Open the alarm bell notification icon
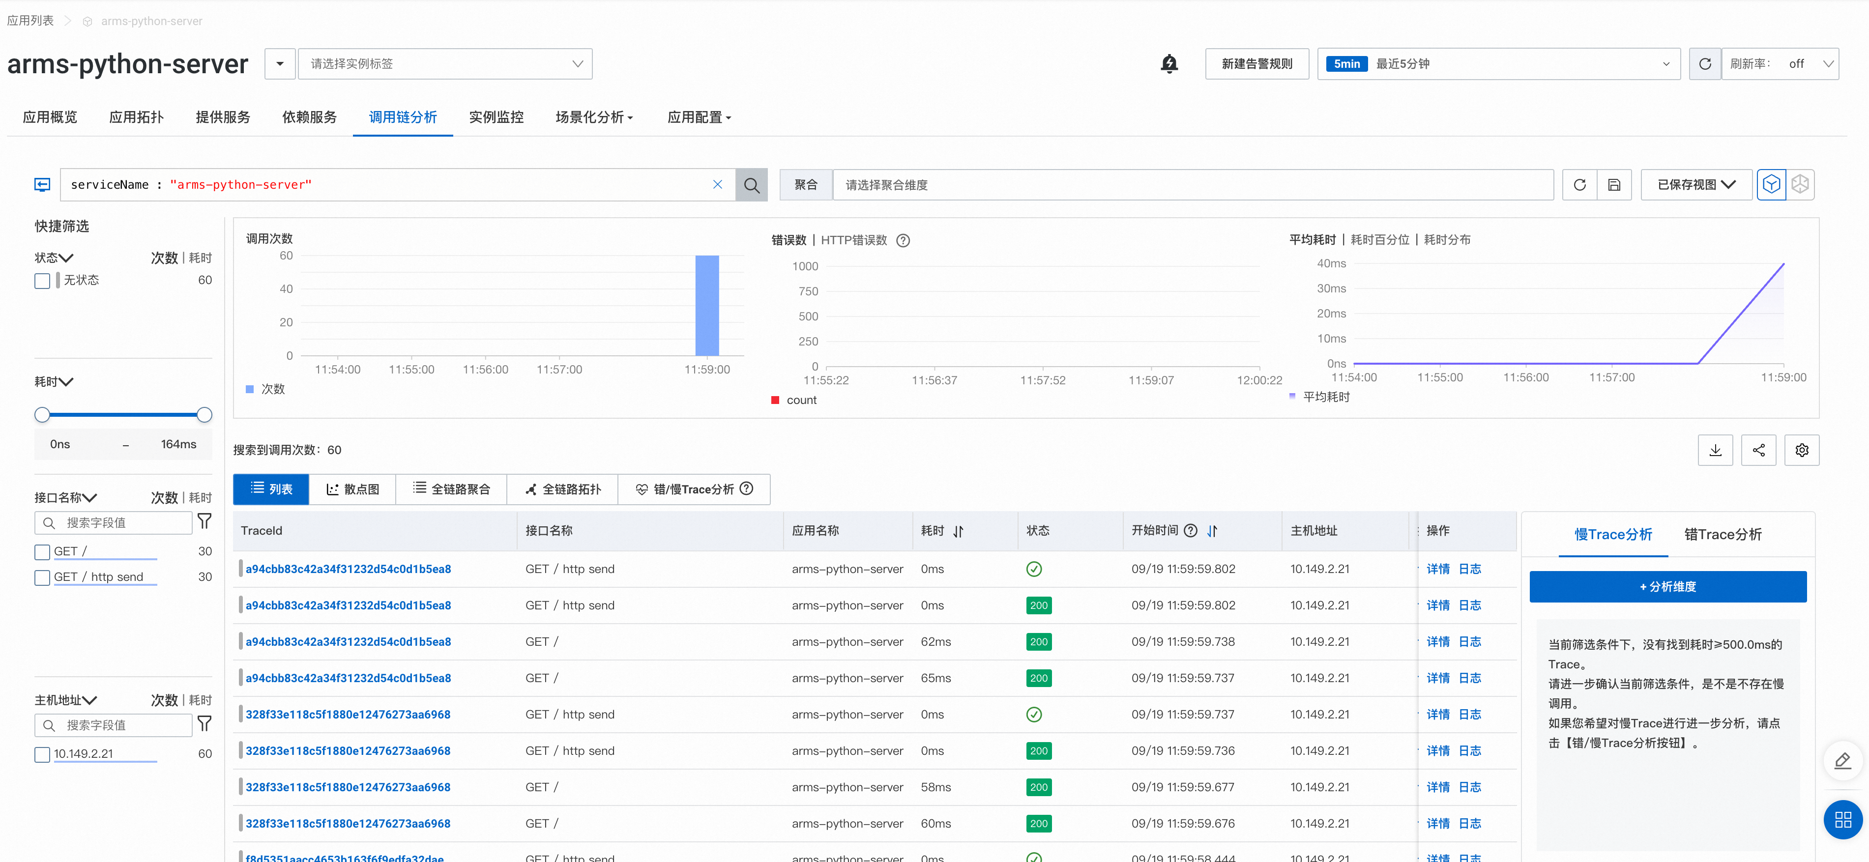 click(1169, 64)
